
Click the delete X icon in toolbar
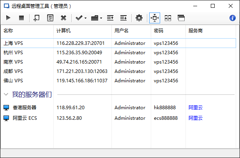(x=64, y=18)
